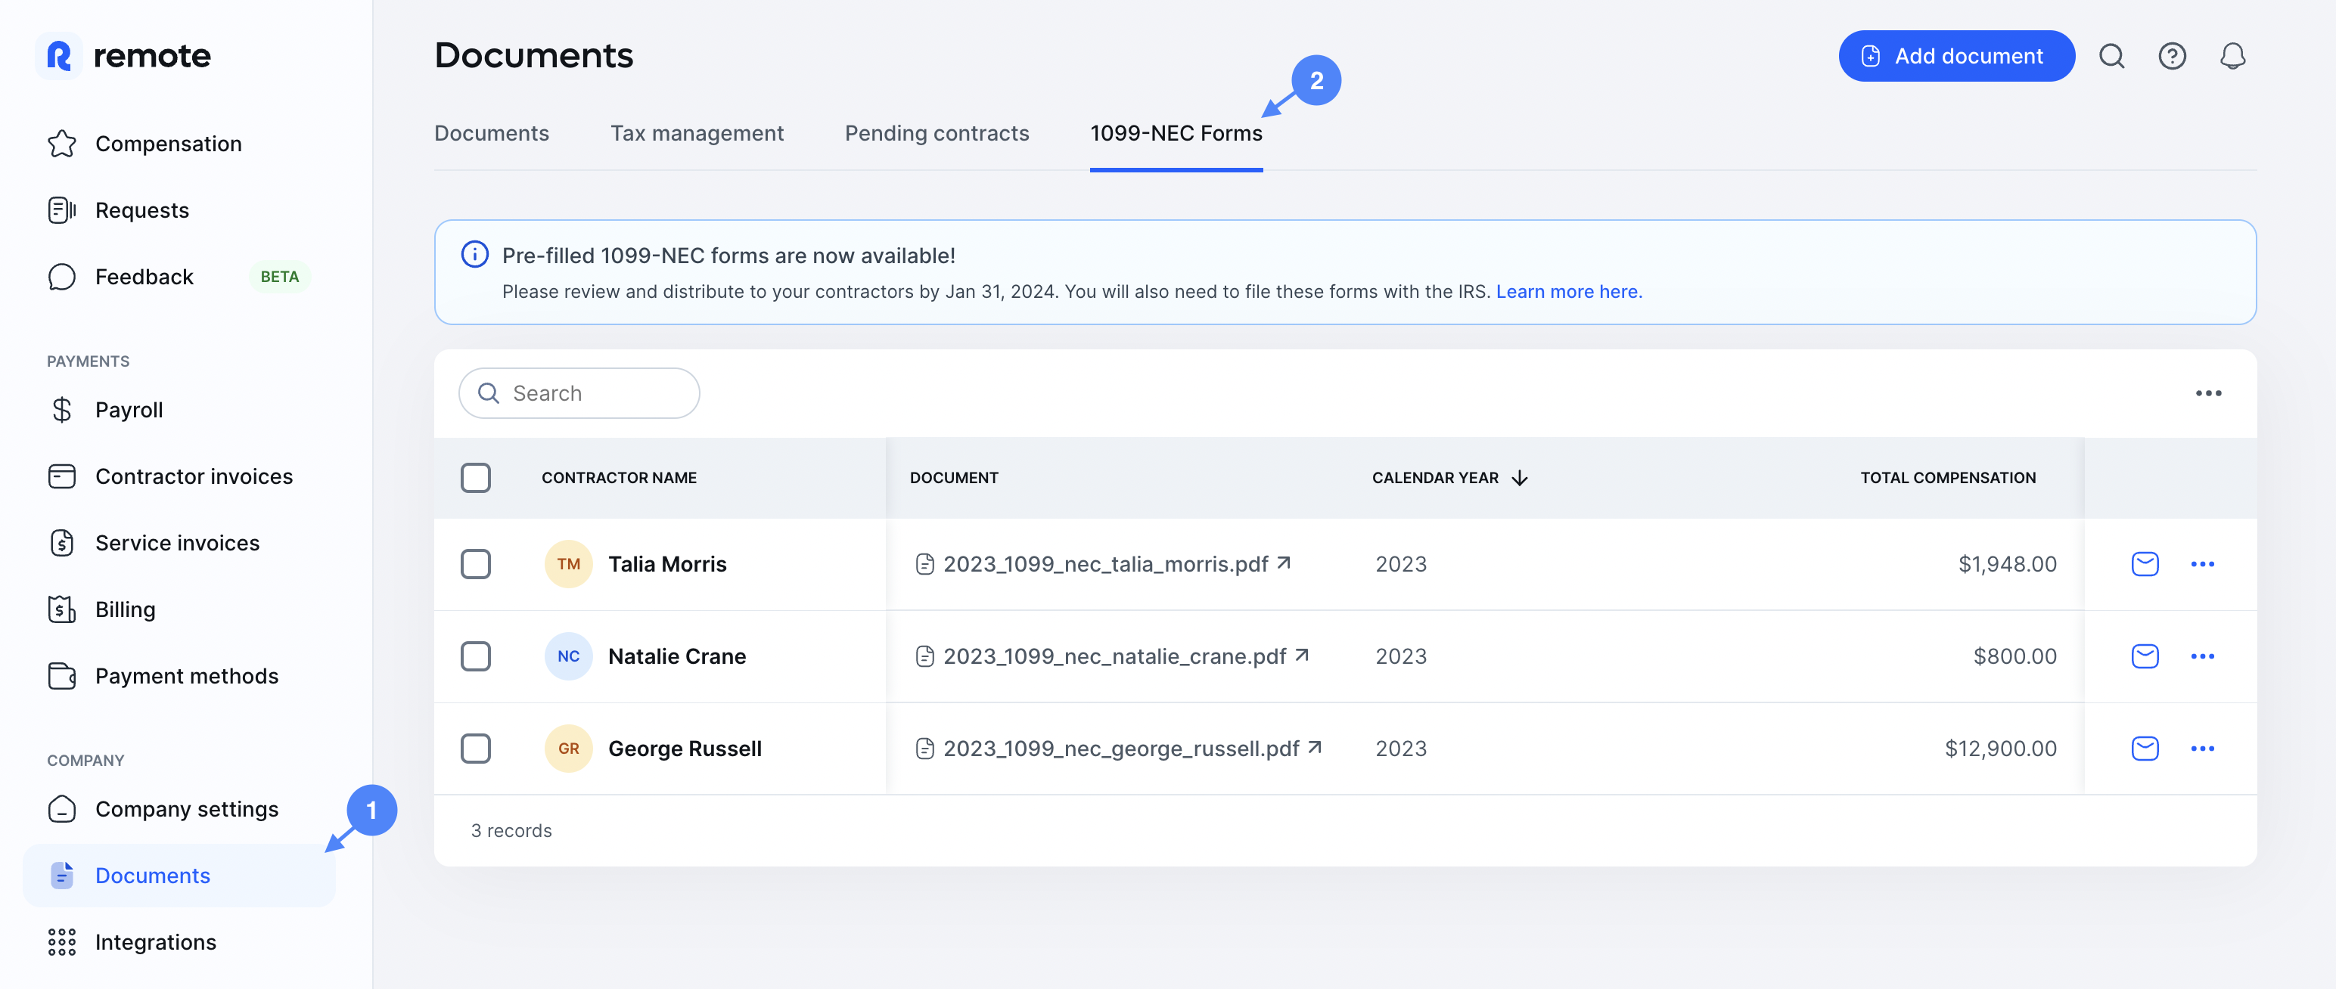This screenshot has height=989, width=2336.
Task: Check the Natalie Crane row checkbox
Action: 475,656
